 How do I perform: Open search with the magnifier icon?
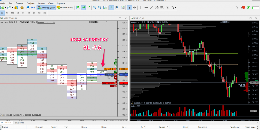(237, 7)
